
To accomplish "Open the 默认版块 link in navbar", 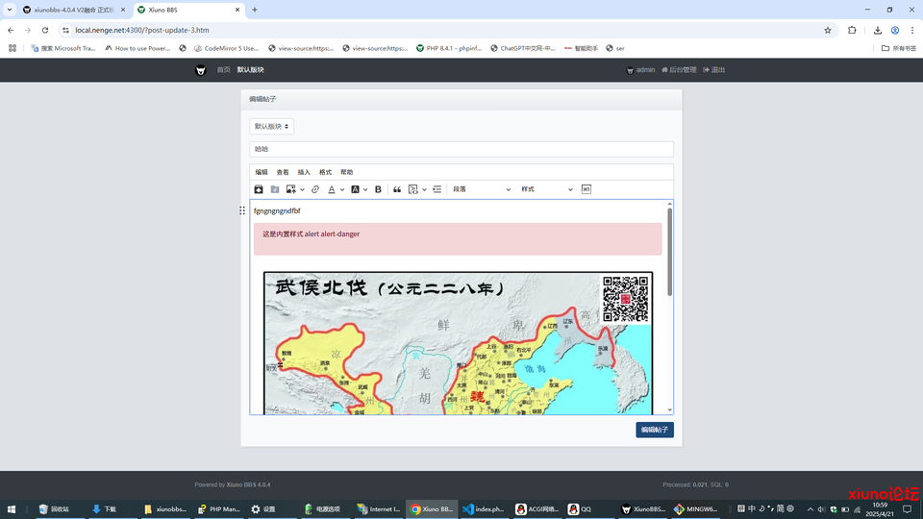I will [x=251, y=69].
